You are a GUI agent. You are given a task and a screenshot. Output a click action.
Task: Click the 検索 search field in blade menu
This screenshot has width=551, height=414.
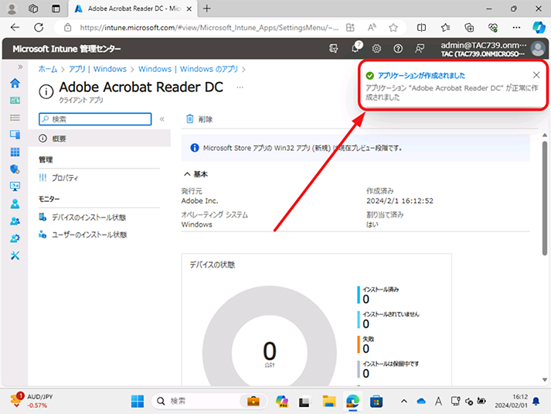[x=95, y=119]
